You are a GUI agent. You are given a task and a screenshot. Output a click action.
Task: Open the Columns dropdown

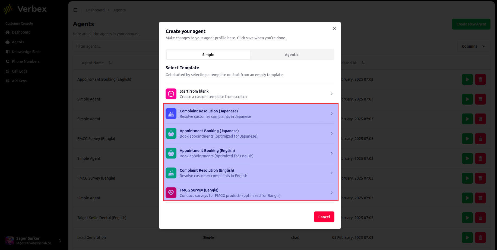[473, 46]
